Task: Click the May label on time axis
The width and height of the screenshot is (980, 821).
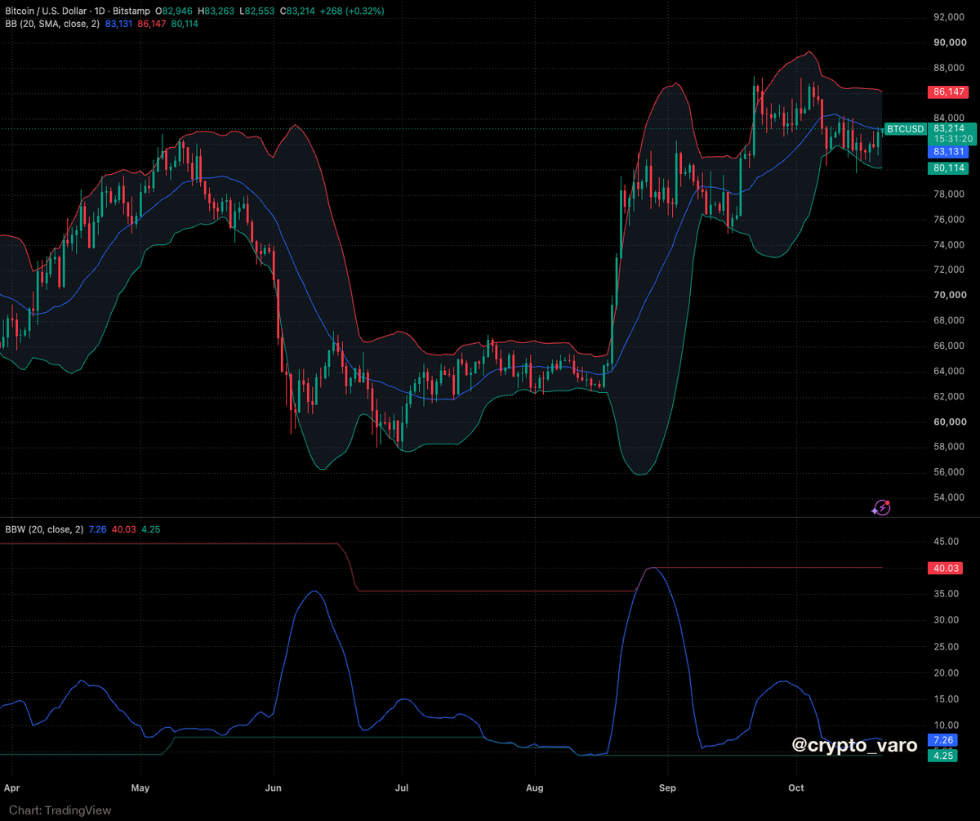Action: tap(140, 788)
